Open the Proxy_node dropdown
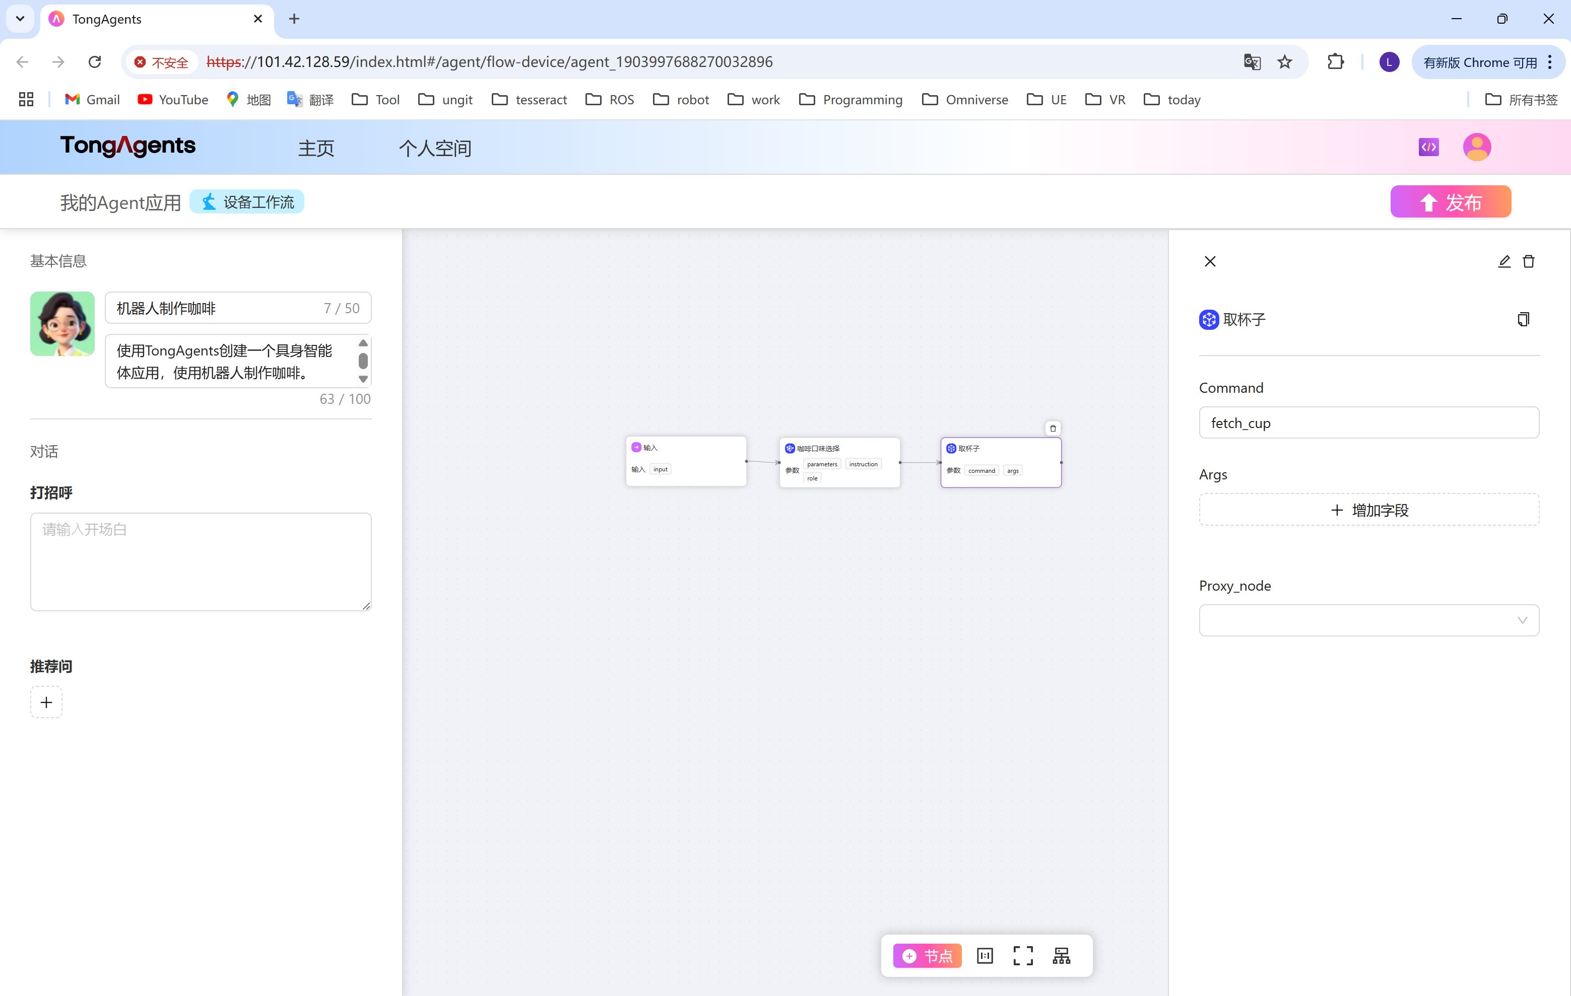The image size is (1571, 996). tap(1369, 620)
